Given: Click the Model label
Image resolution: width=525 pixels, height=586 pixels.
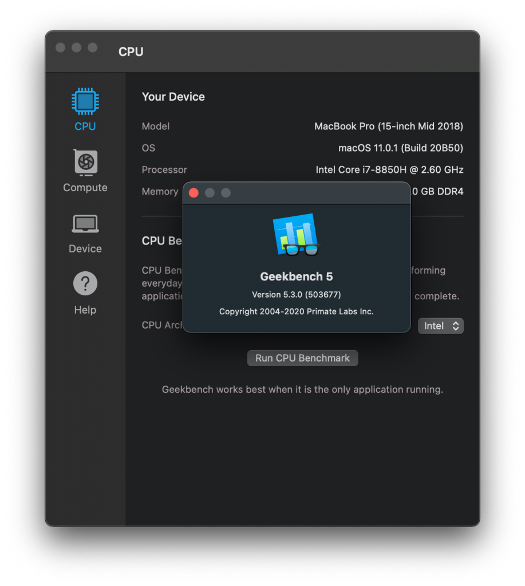Looking at the screenshot, I should coord(156,126).
